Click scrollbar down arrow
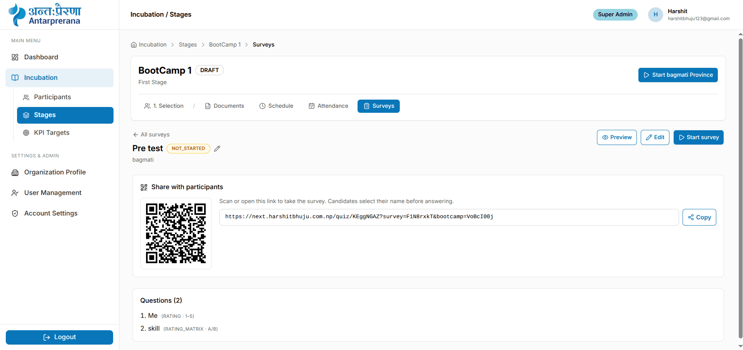 pos(740,346)
